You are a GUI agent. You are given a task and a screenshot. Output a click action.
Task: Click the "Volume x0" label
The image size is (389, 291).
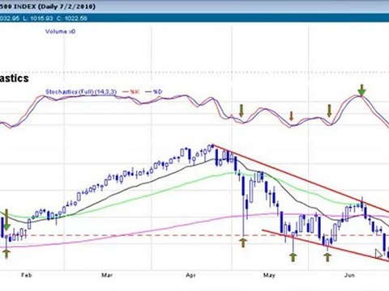coord(60,32)
